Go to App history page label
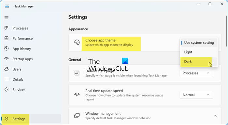Screen dimensions: 228x125 22,49
